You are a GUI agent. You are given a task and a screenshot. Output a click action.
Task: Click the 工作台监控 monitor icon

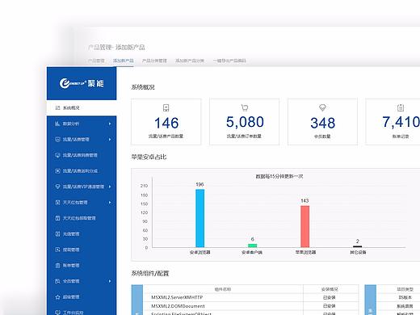coord(57,313)
